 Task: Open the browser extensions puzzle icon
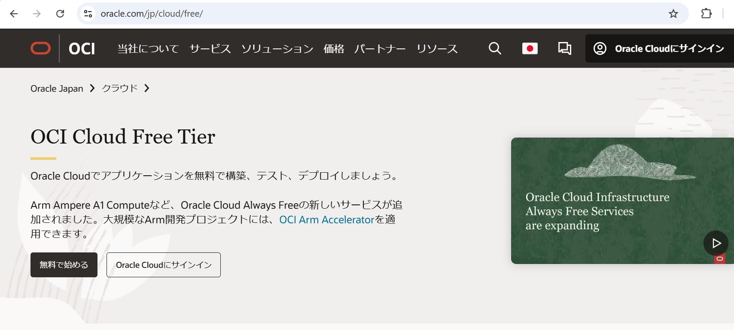click(x=706, y=14)
